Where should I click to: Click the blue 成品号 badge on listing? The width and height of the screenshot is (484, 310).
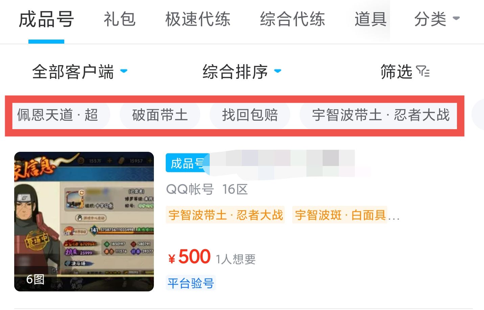[x=187, y=163]
